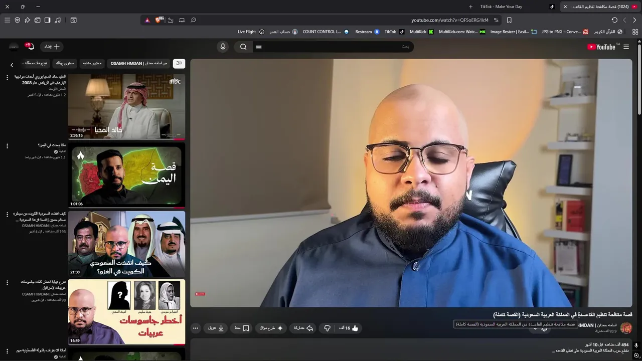Click the إنشاء create button

click(52, 47)
